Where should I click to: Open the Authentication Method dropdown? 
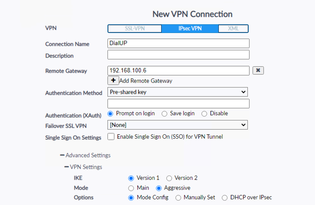[177, 92]
